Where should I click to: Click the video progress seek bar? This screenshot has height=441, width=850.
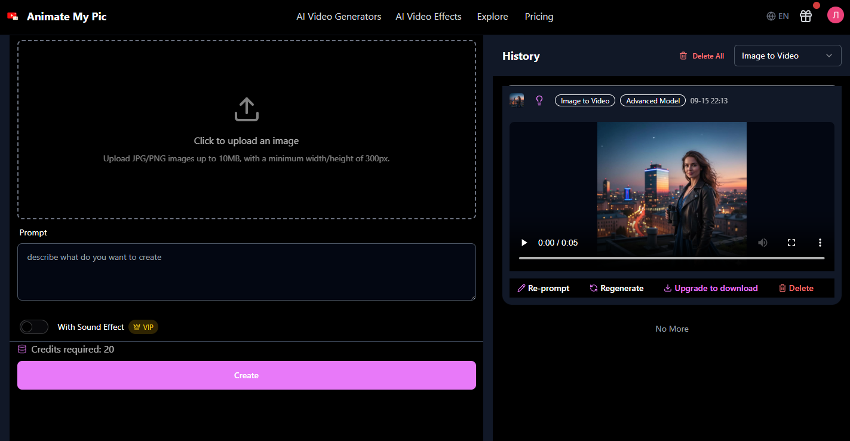pos(672,258)
